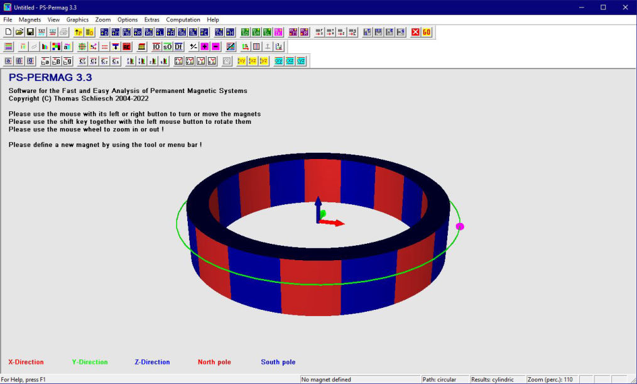This screenshot has width=637, height=384.
Task: Click the Df toolbar icon
Action: [x=178, y=47]
